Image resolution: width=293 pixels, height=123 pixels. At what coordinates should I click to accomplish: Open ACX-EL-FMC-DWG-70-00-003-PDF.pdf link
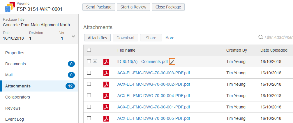click(153, 73)
